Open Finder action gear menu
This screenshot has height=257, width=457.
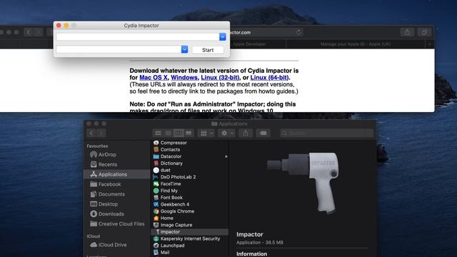[x=227, y=133]
